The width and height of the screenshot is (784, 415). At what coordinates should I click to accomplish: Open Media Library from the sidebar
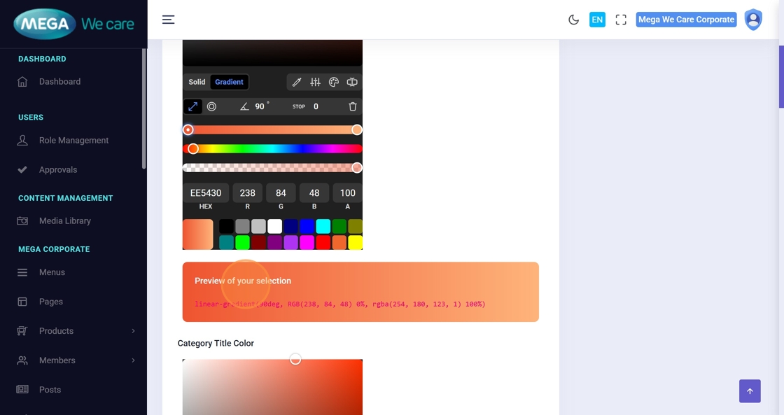pos(64,221)
